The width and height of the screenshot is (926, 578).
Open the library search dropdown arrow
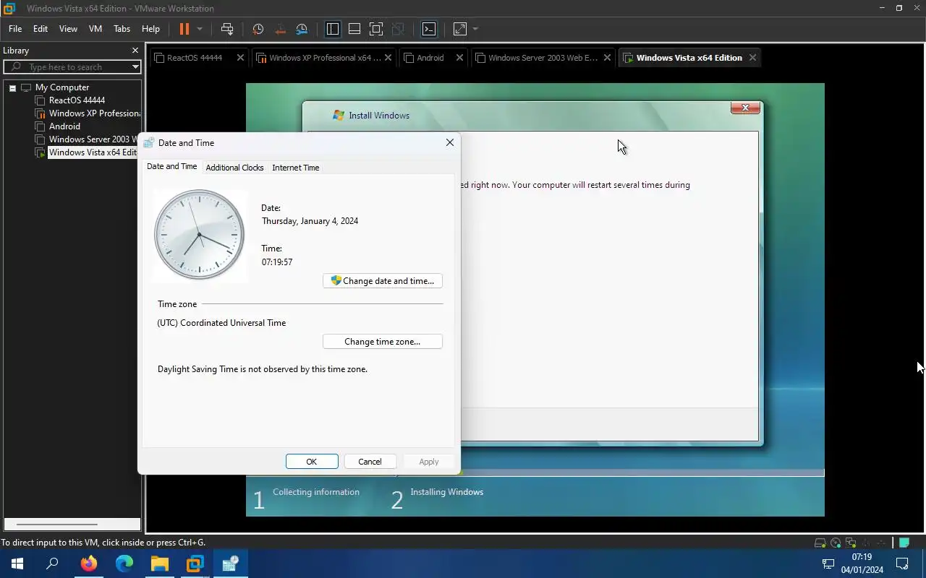pos(135,66)
